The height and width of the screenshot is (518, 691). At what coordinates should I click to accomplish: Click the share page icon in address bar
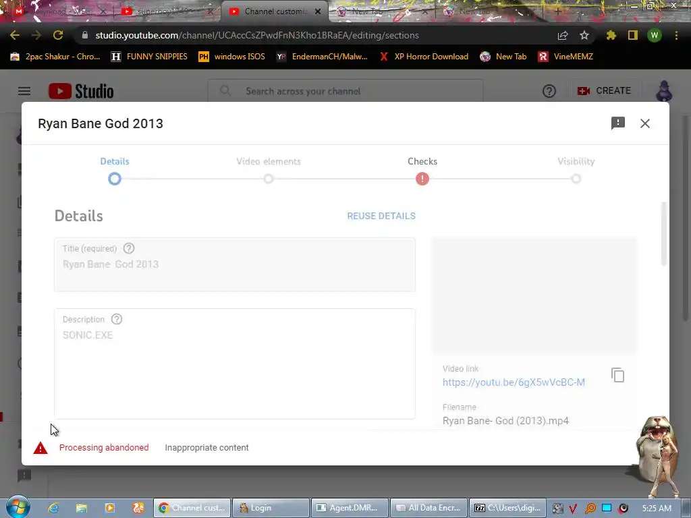[563, 35]
